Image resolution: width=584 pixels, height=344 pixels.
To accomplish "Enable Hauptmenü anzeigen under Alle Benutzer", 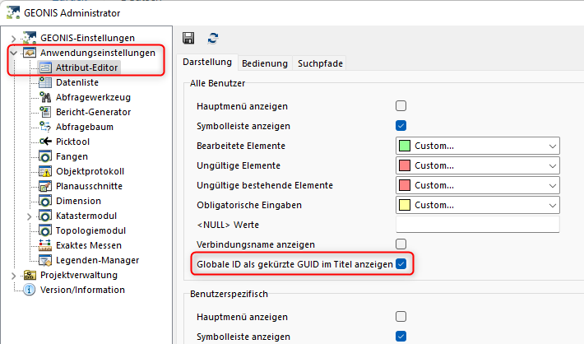I will pyautogui.click(x=401, y=106).
